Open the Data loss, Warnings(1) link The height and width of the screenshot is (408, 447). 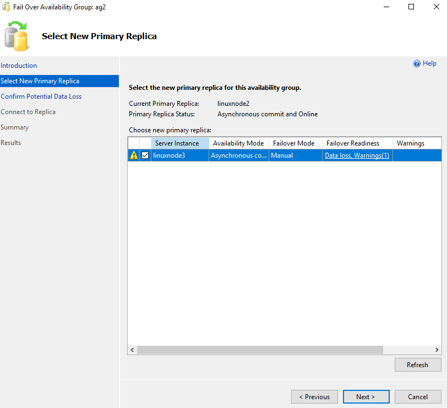coord(357,155)
